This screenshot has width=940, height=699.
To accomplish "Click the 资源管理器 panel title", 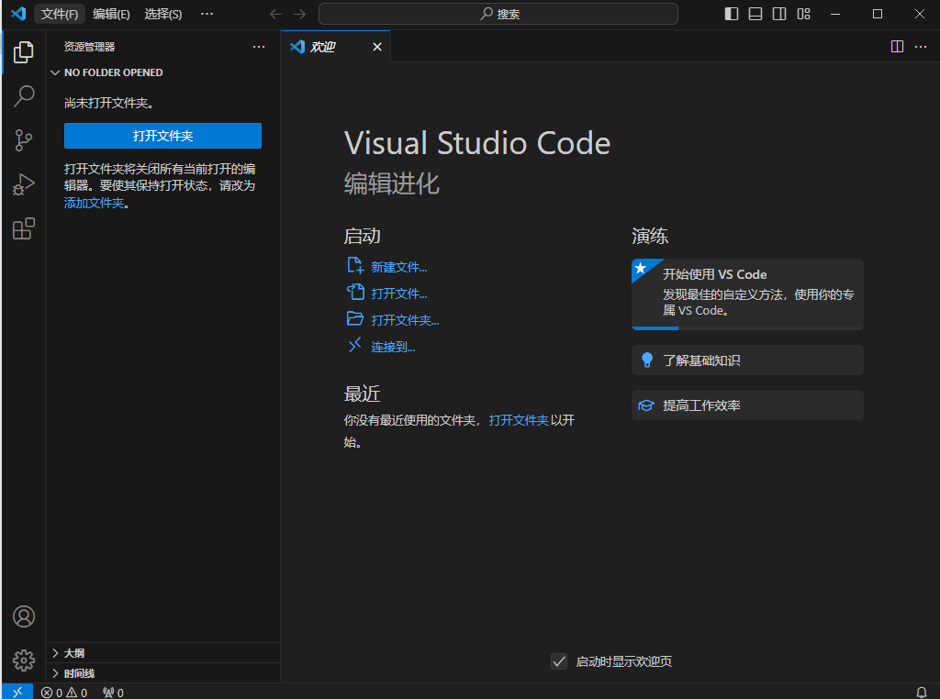I will pyautogui.click(x=89, y=47).
